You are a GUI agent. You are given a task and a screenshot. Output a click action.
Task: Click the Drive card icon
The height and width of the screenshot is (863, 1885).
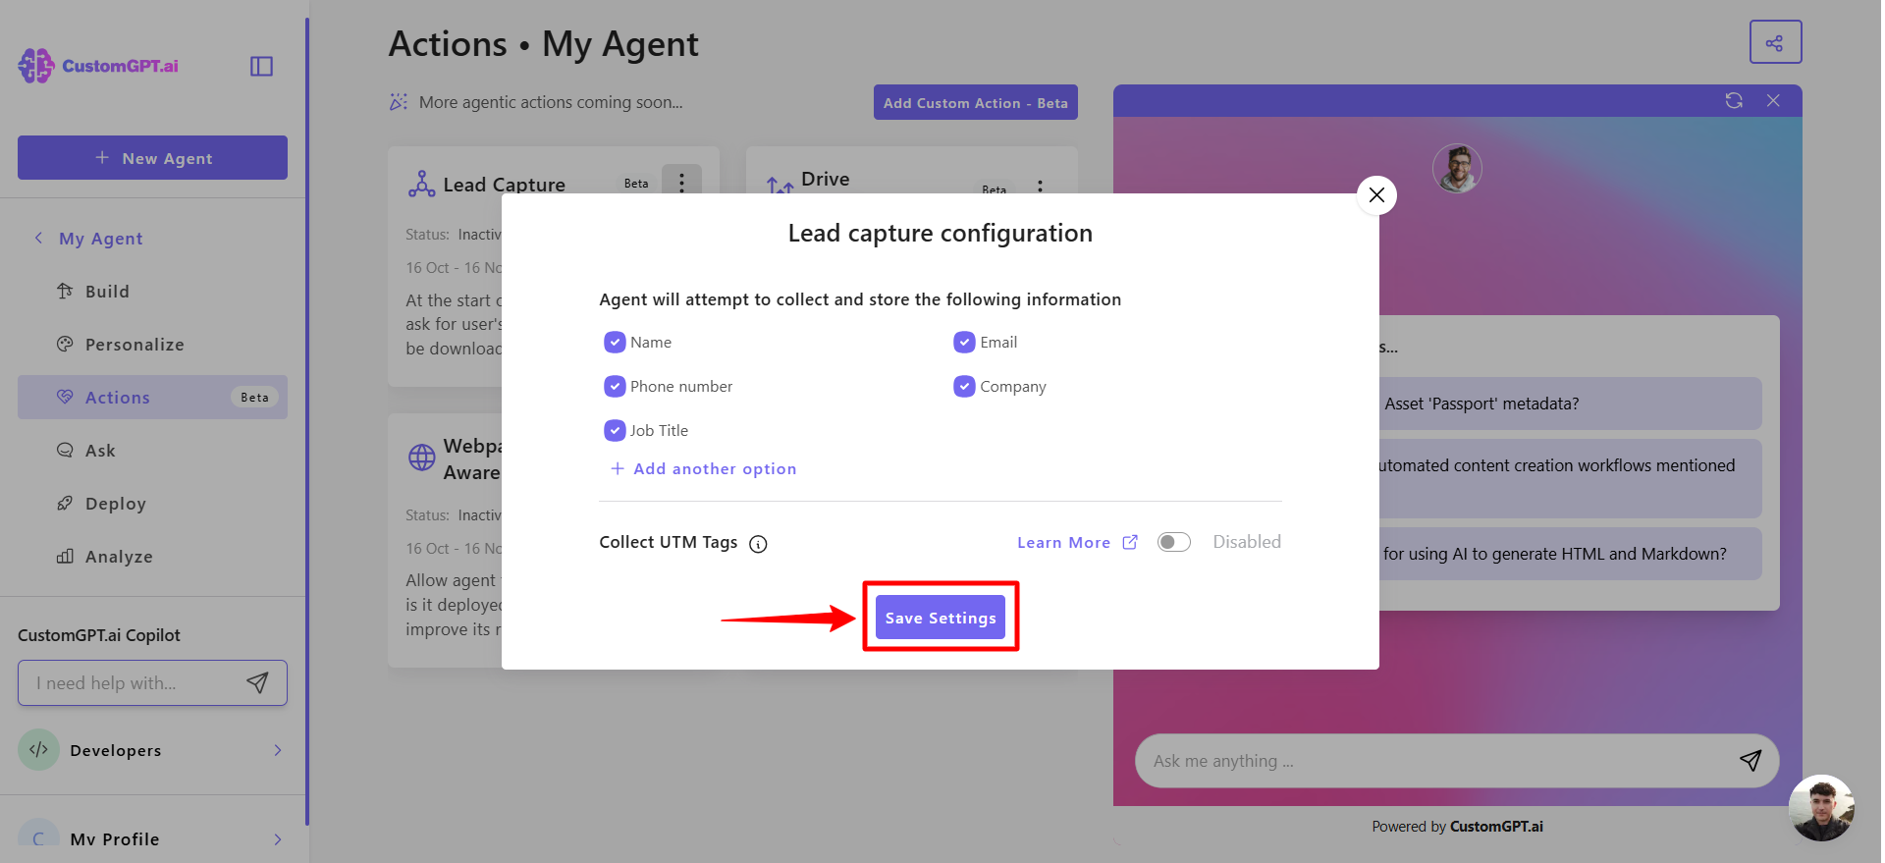(780, 185)
